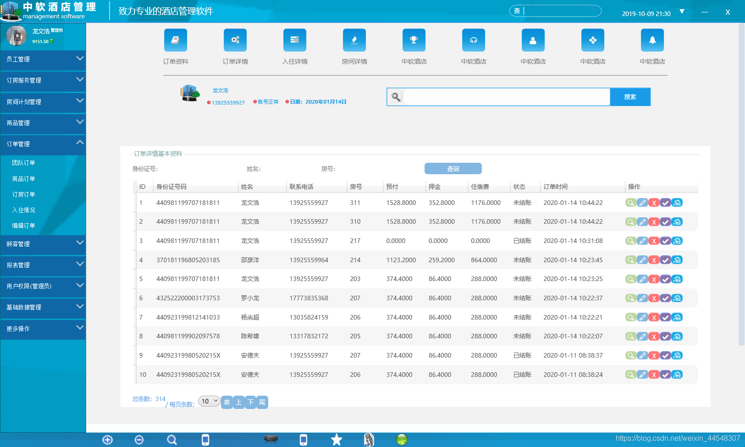Open the 房间详情 toolbar icon

(354, 40)
